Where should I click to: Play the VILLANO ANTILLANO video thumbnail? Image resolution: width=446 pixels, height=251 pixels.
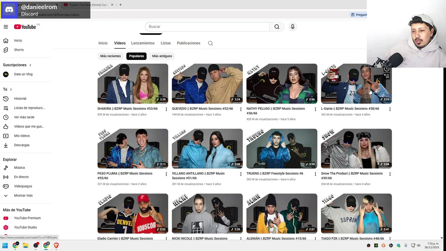pyautogui.click(x=207, y=149)
